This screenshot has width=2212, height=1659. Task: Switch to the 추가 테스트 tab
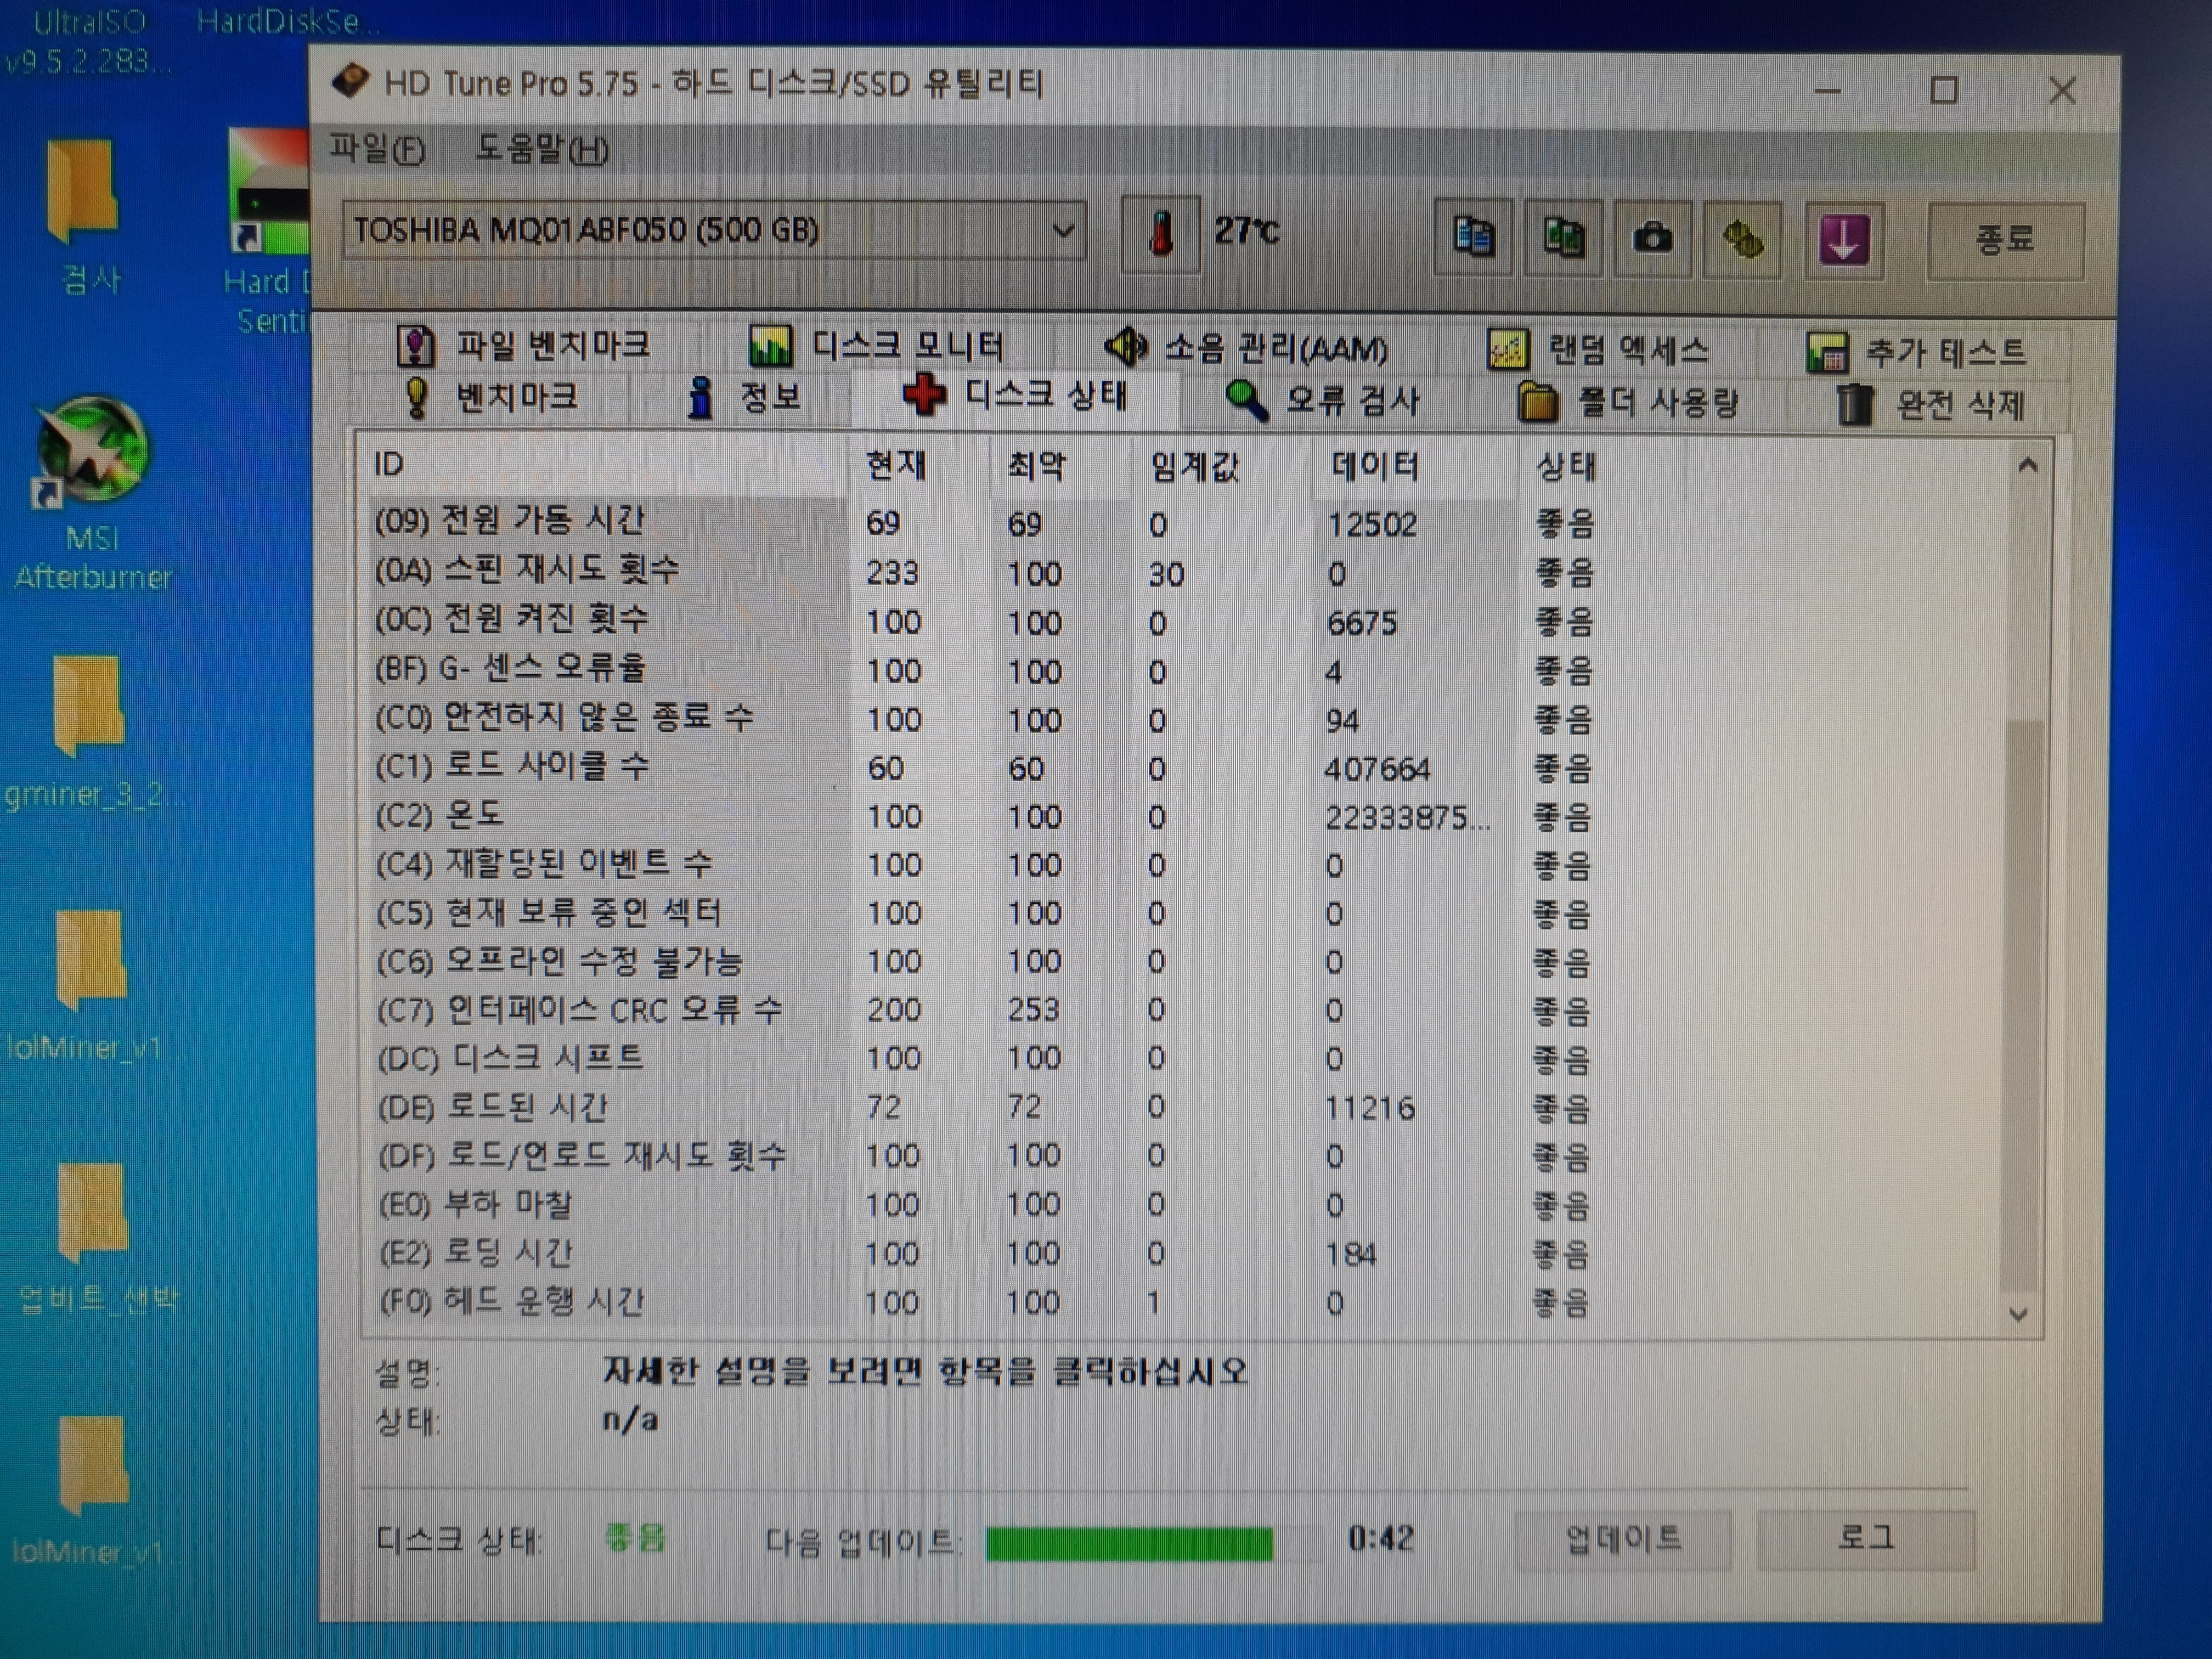[1916, 352]
